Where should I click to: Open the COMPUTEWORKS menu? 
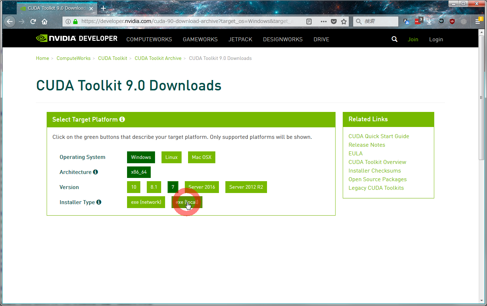pos(149,39)
